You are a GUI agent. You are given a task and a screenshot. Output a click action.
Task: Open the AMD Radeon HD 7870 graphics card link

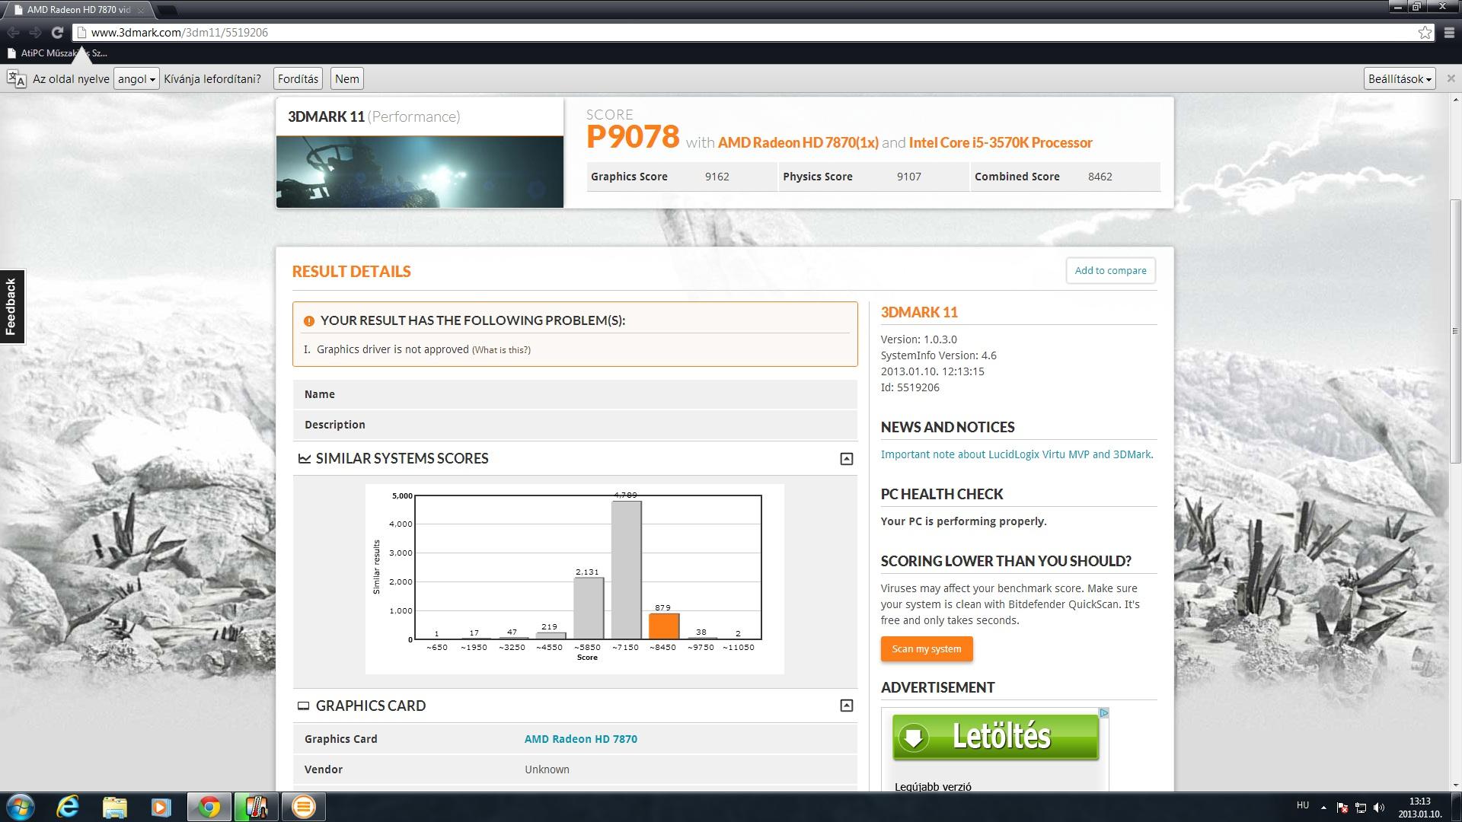[x=580, y=739]
